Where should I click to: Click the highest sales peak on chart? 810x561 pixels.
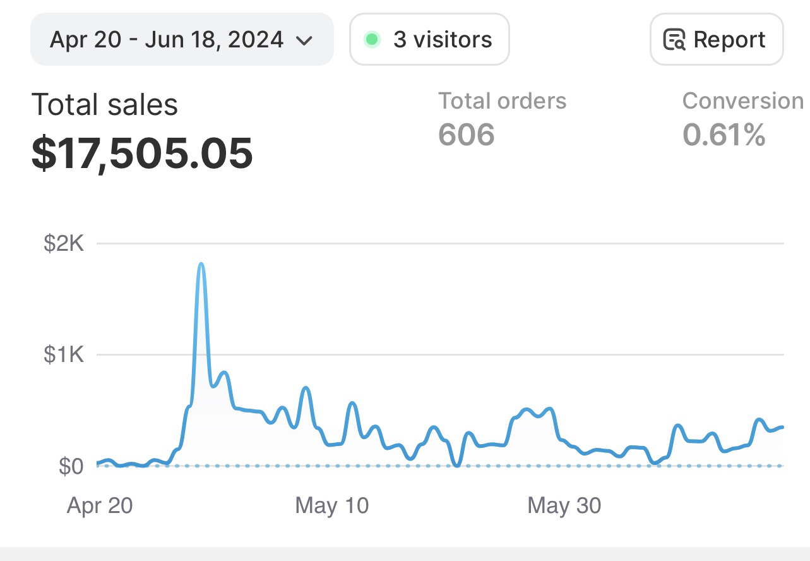(x=201, y=264)
